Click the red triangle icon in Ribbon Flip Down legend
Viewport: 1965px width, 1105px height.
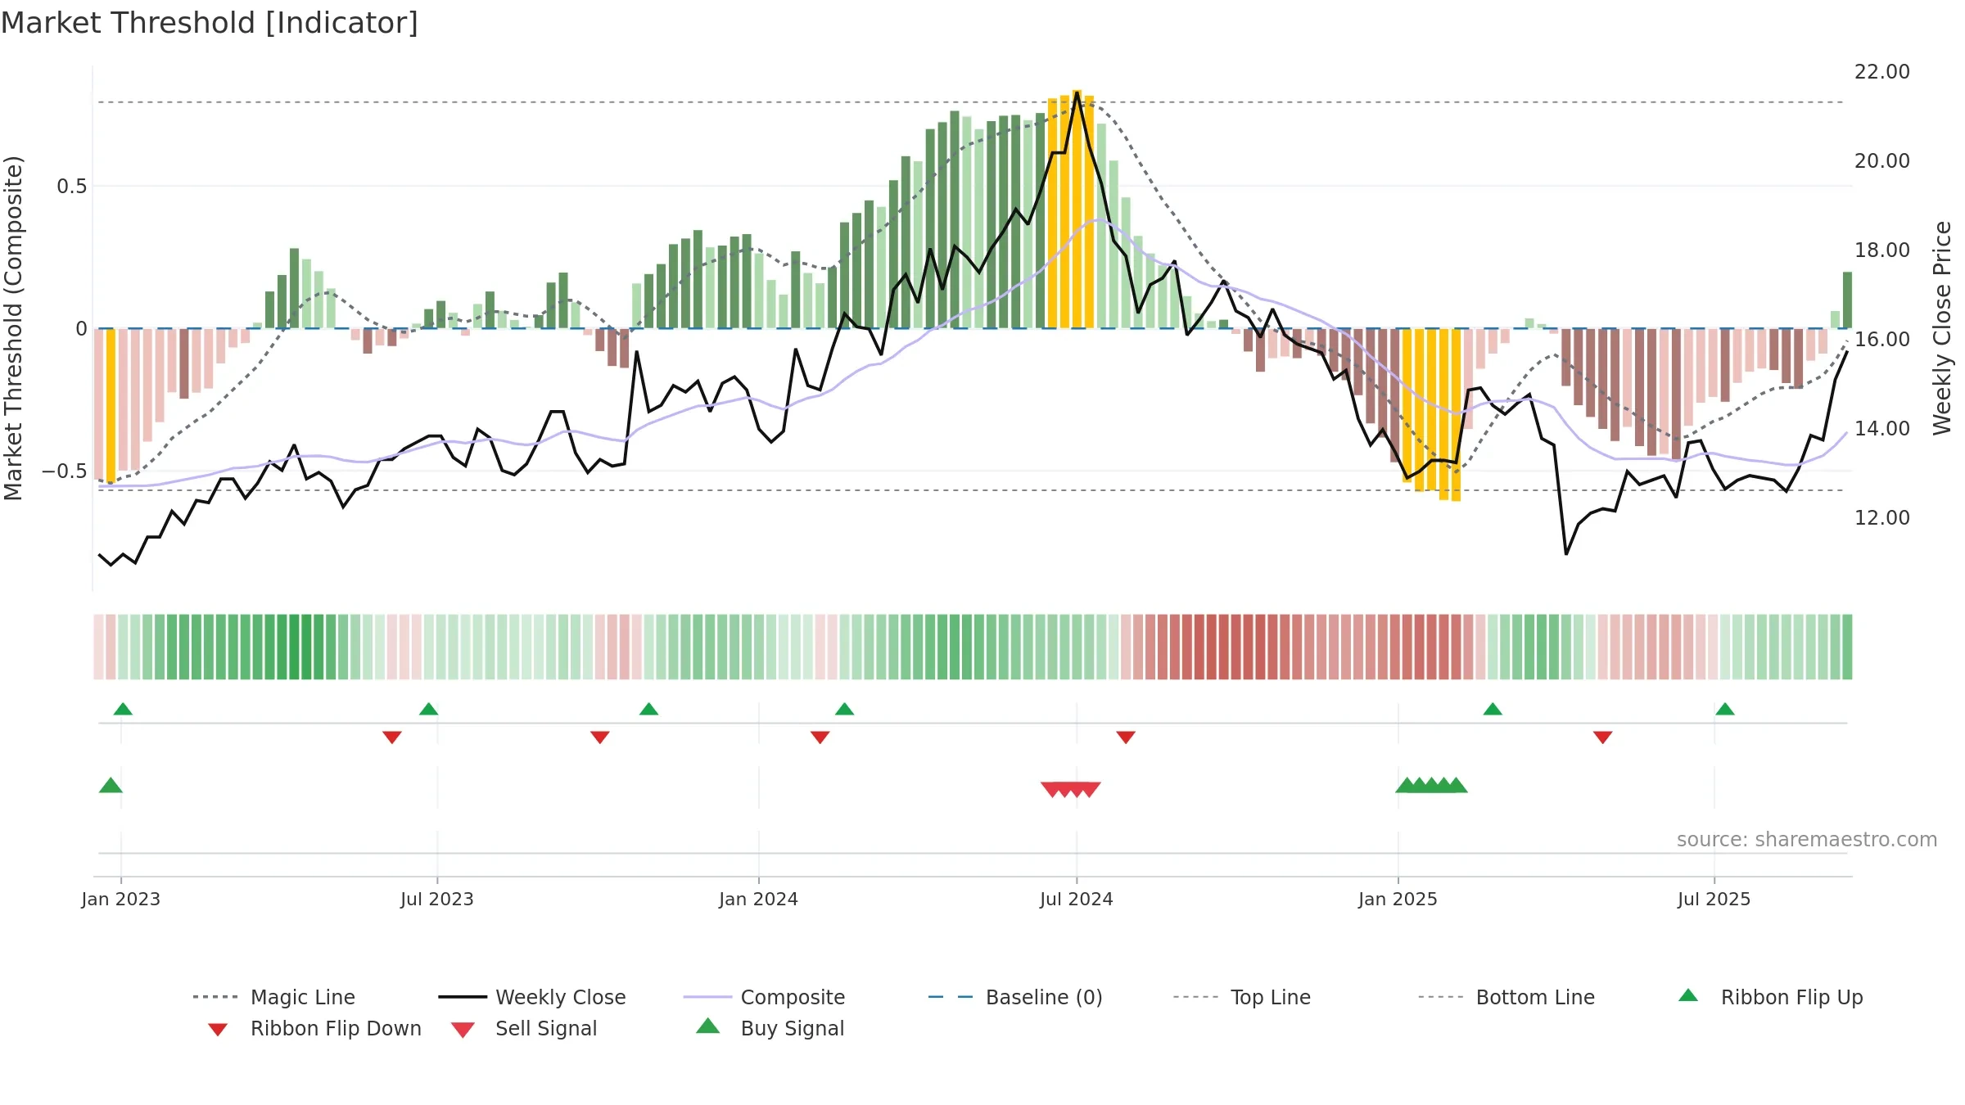pyautogui.click(x=218, y=1030)
